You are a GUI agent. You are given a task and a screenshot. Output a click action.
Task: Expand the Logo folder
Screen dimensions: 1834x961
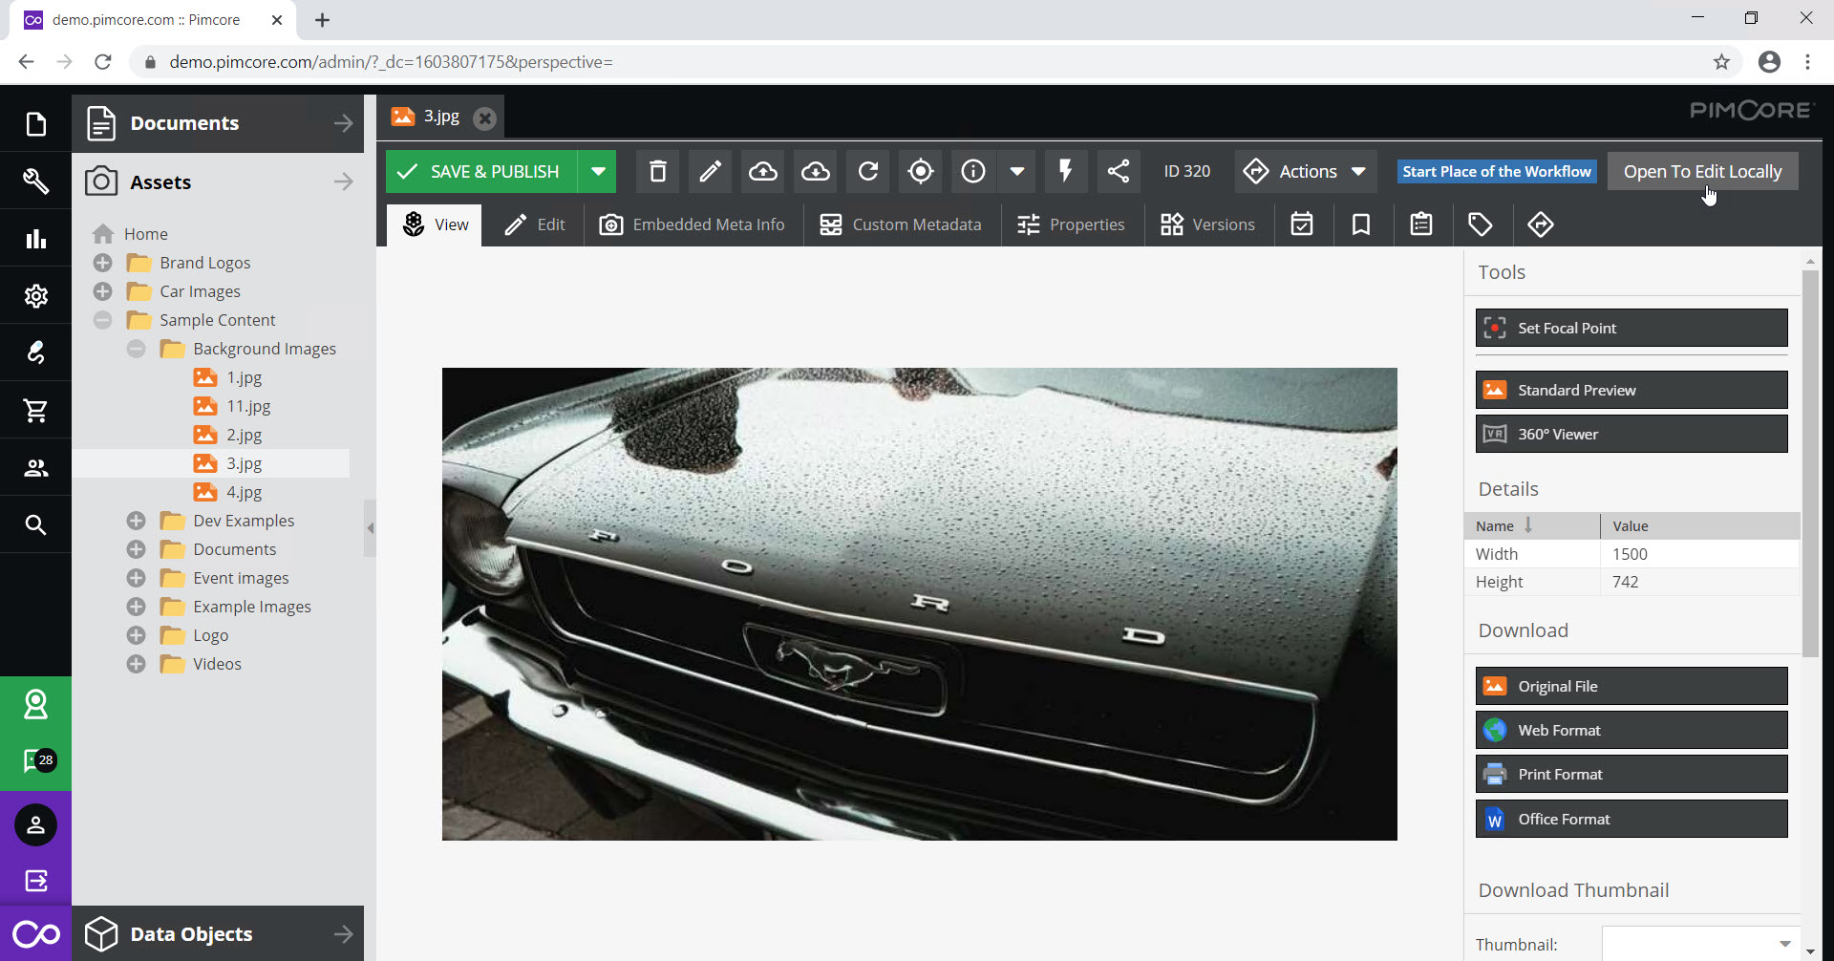tap(137, 635)
